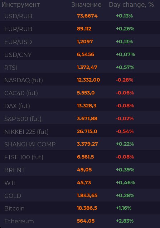
Task: Select FTSE 100 (fut) label
Action: coord(24,157)
